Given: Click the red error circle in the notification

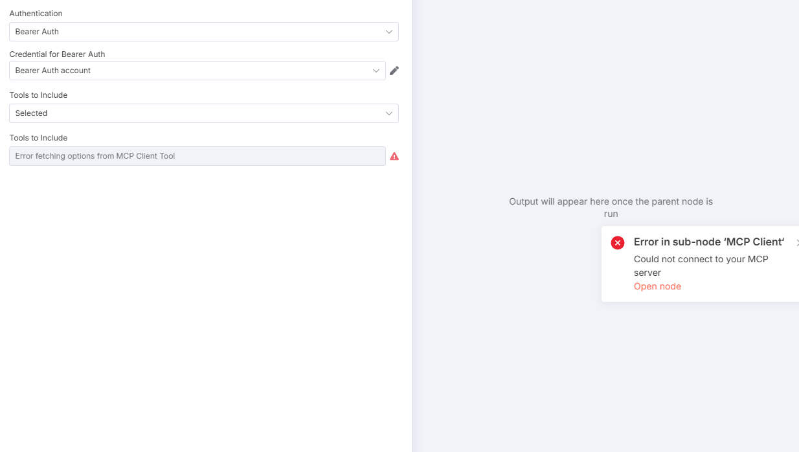Looking at the screenshot, I should (x=617, y=242).
